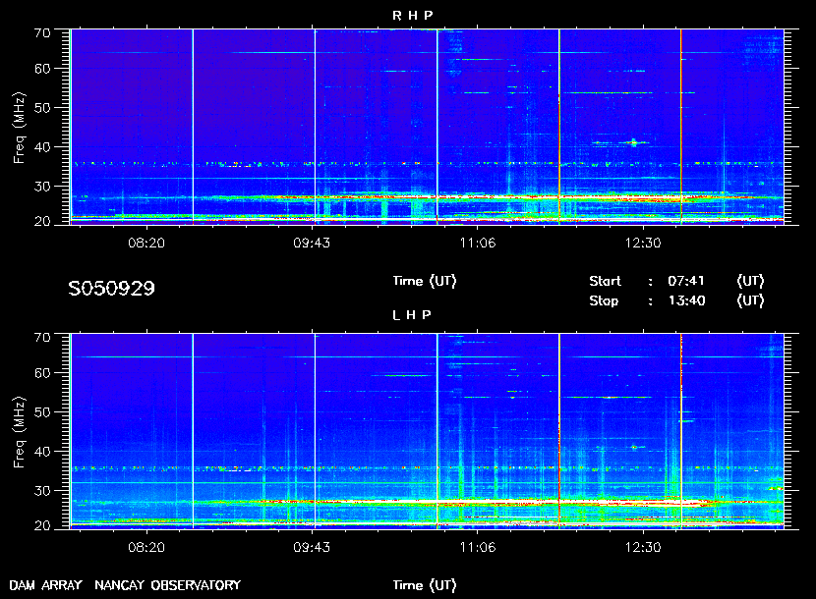Viewport: 816px width, 599px height.
Task: Click the "50" frequency tick of LHP plot
Action: [x=42, y=412]
